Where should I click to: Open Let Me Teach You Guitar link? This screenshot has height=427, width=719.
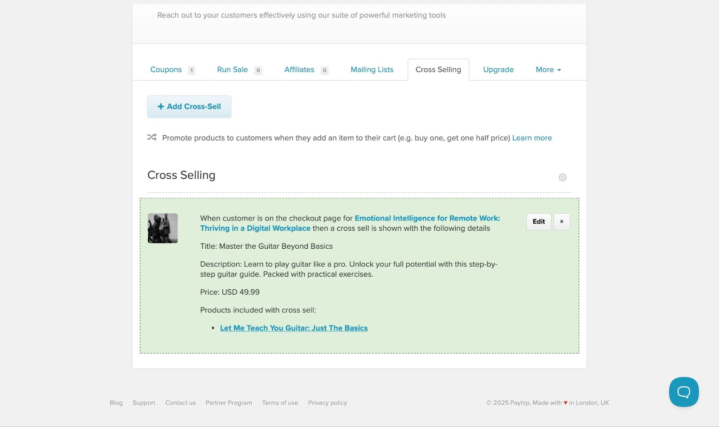tap(293, 328)
